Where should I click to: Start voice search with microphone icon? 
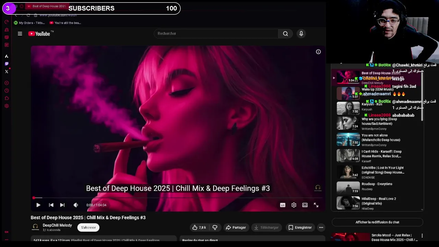pos(301,34)
